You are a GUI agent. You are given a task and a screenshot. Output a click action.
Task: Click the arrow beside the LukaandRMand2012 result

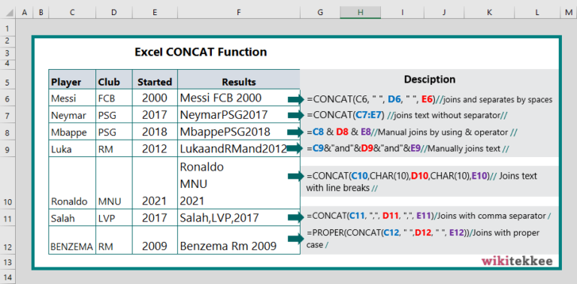[x=296, y=149]
